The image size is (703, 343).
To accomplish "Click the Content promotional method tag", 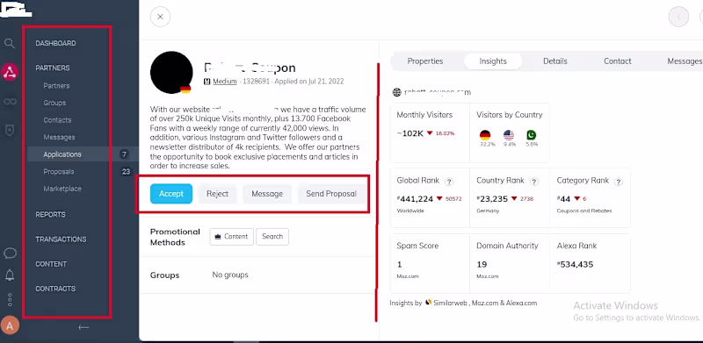I will click(x=231, y=237).
